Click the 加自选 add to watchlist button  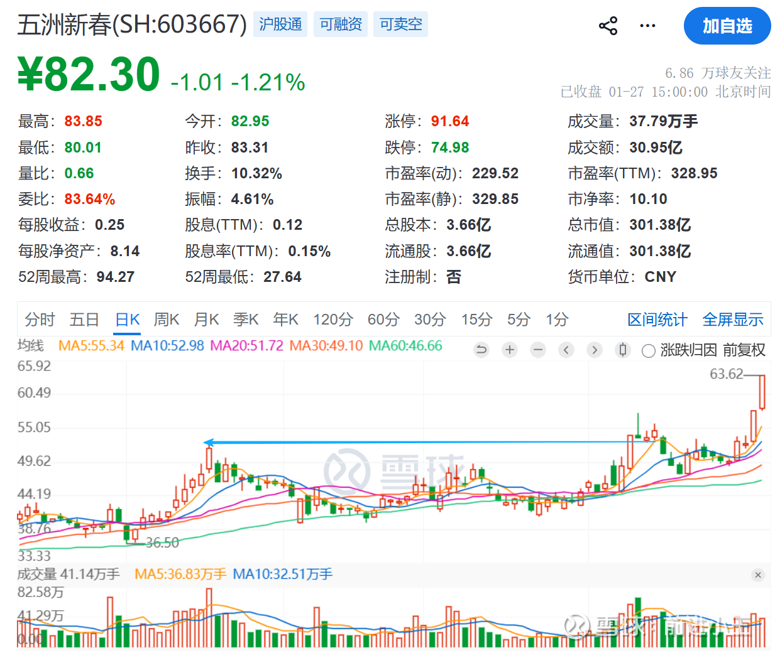727,26
